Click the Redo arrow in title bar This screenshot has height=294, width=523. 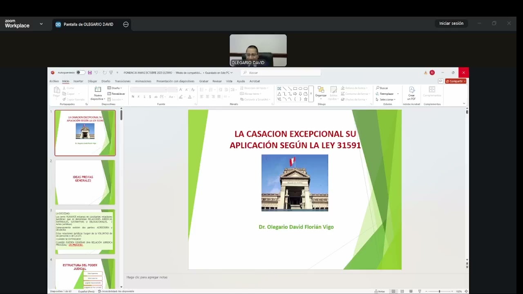(x=105, y=73)
